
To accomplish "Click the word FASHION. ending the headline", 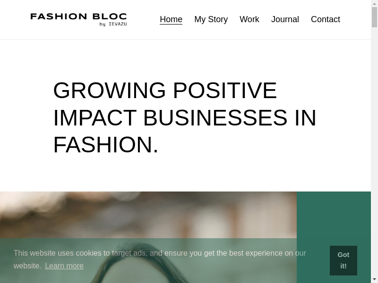I will coord(106,145).
